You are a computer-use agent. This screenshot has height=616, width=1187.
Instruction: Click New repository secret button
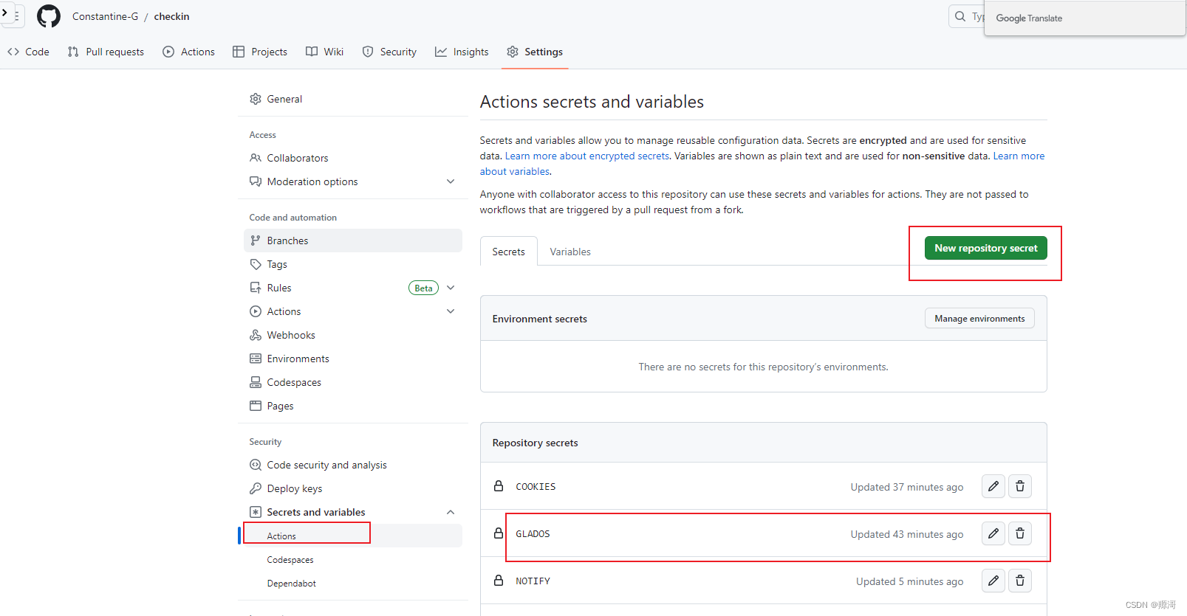(x=985, y=248)
